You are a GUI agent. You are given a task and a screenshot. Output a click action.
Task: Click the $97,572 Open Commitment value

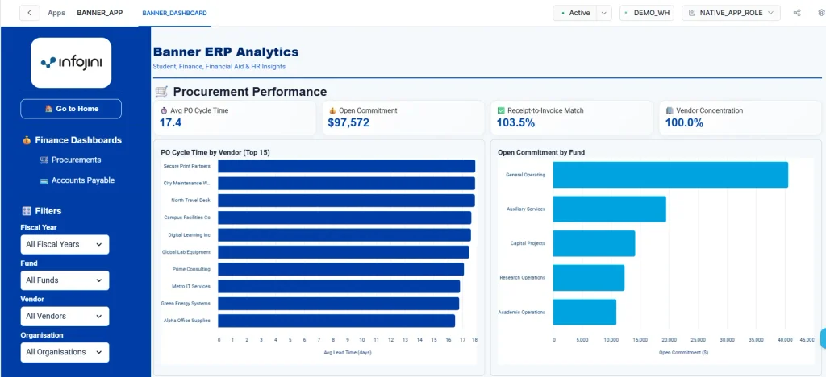(x=348, y=123)
